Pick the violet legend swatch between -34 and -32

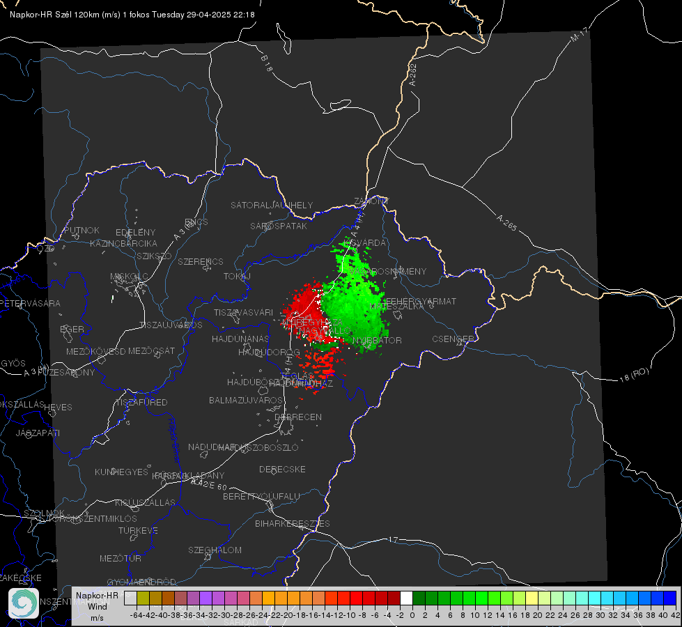pos(206,598)
